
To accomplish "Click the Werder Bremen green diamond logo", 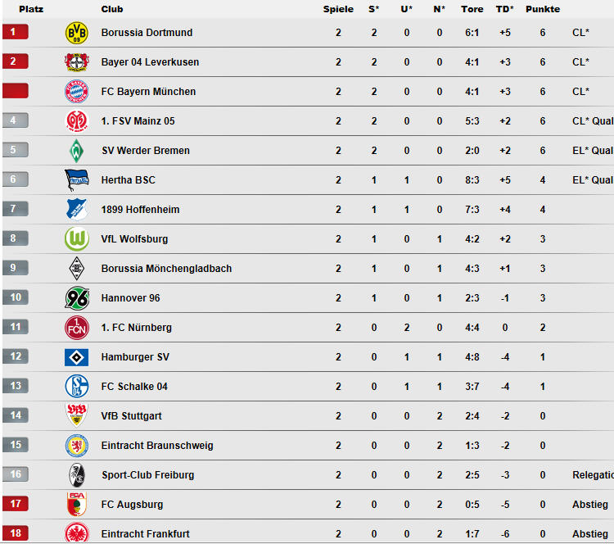I will click(76, 151).
